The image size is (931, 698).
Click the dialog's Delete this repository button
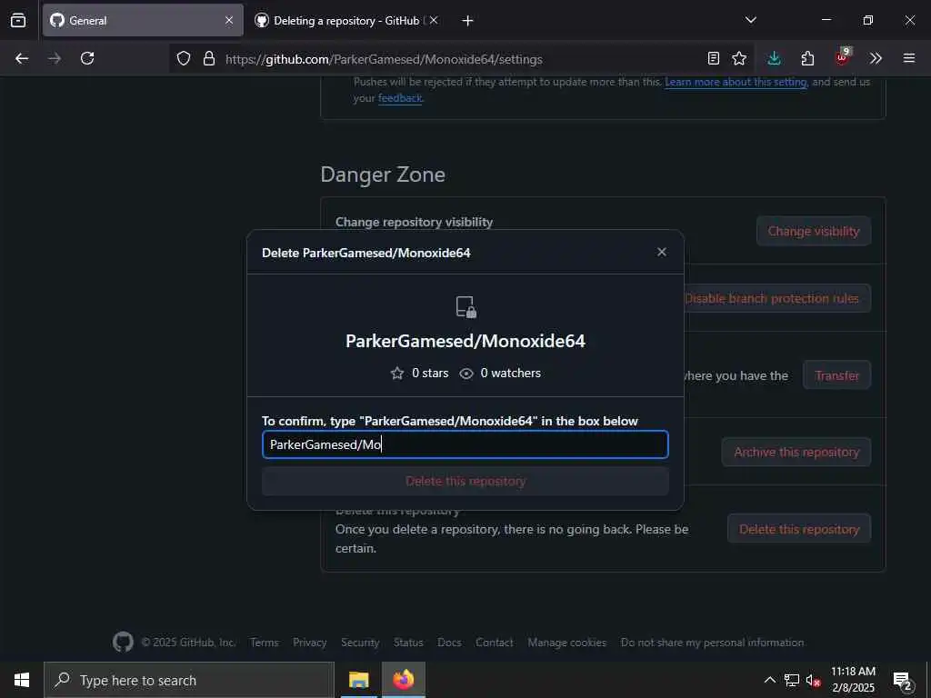coord(465,481)
